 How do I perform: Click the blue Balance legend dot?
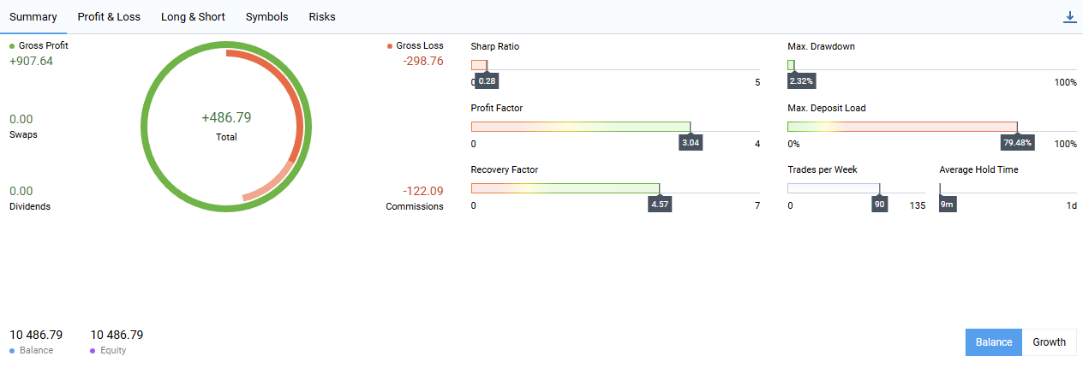coord(12,351)
